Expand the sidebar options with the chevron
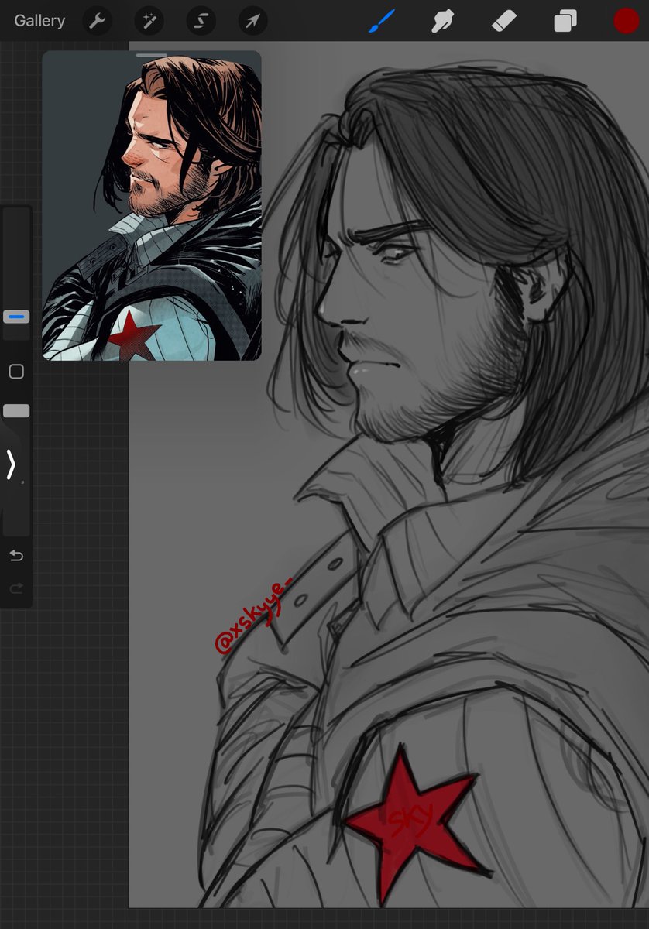The width and height of the screenshot is (649, 929). (11, 464)
